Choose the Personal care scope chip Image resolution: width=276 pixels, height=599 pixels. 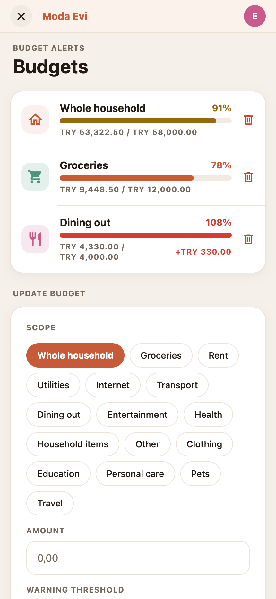135,474
